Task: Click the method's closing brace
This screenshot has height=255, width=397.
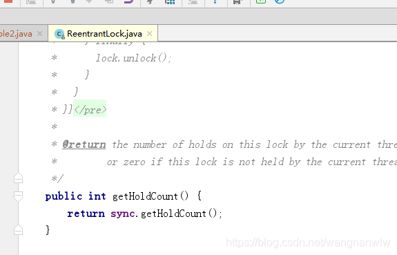Action: click(x=48, y=230)
